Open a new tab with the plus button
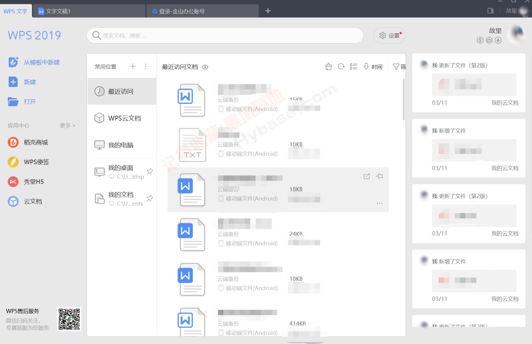The image size is (532, 344). pos(268,11)
